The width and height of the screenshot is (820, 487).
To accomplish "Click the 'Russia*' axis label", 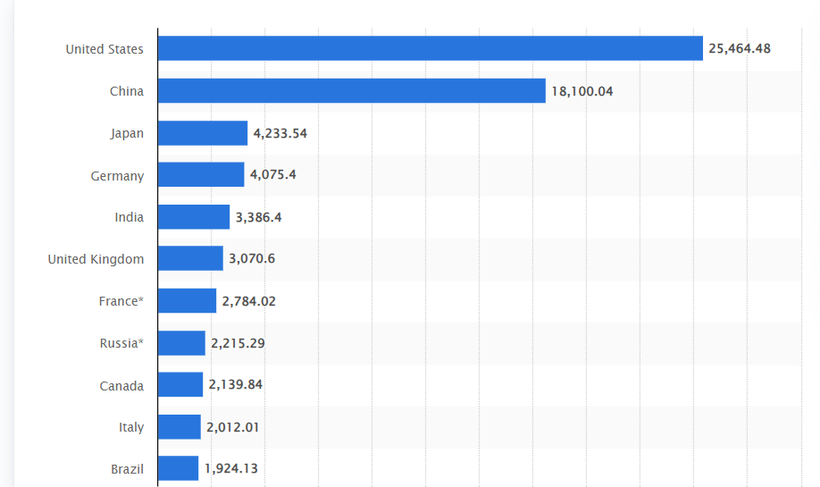I will pyautogui.click(x=121, y=343).
